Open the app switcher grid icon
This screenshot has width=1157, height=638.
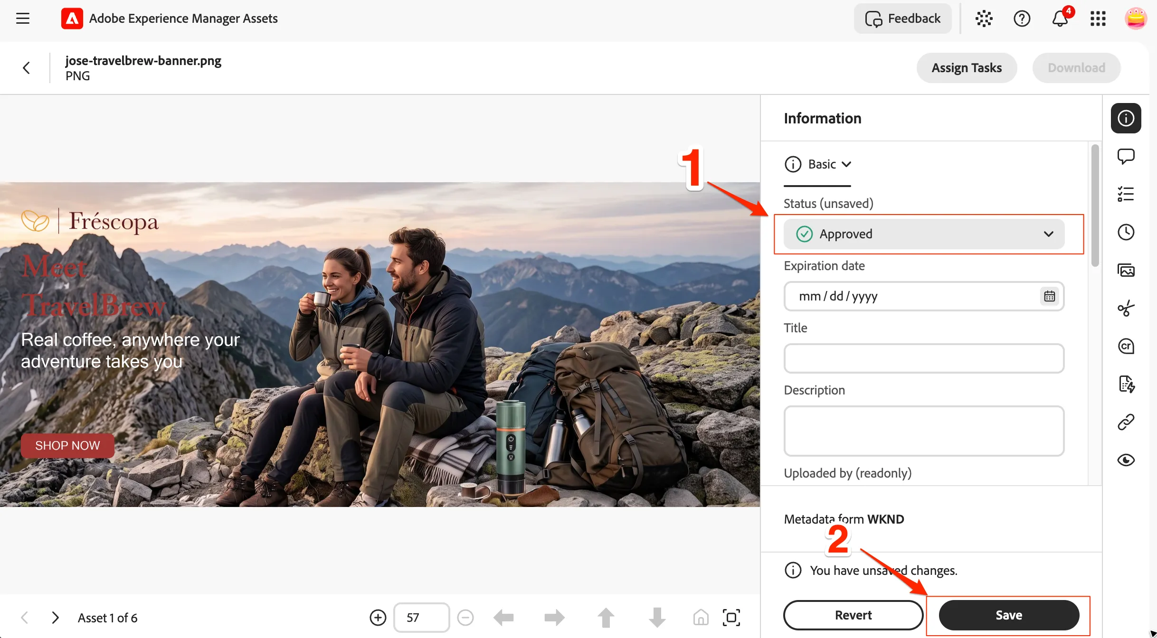pos(1098,19)
